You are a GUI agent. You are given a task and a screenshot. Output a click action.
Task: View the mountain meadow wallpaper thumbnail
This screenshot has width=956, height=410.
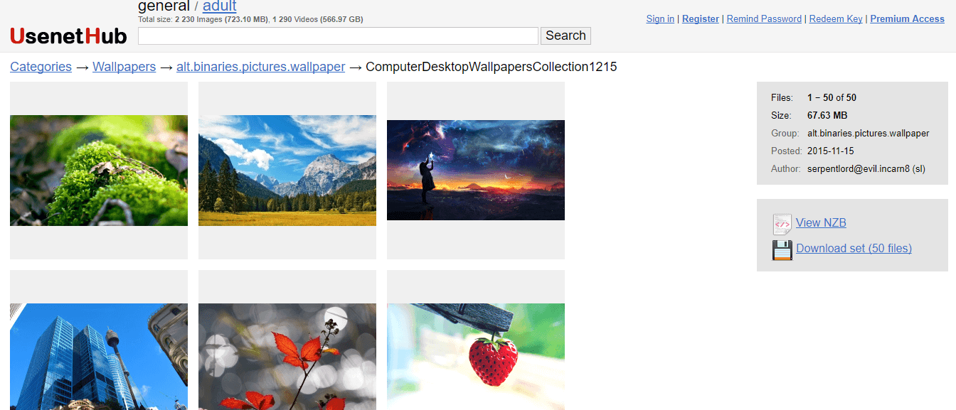[287, 171]
